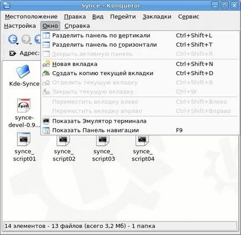
Task: Open the forward button history dropdown arrow
Action: click(31, 44)
